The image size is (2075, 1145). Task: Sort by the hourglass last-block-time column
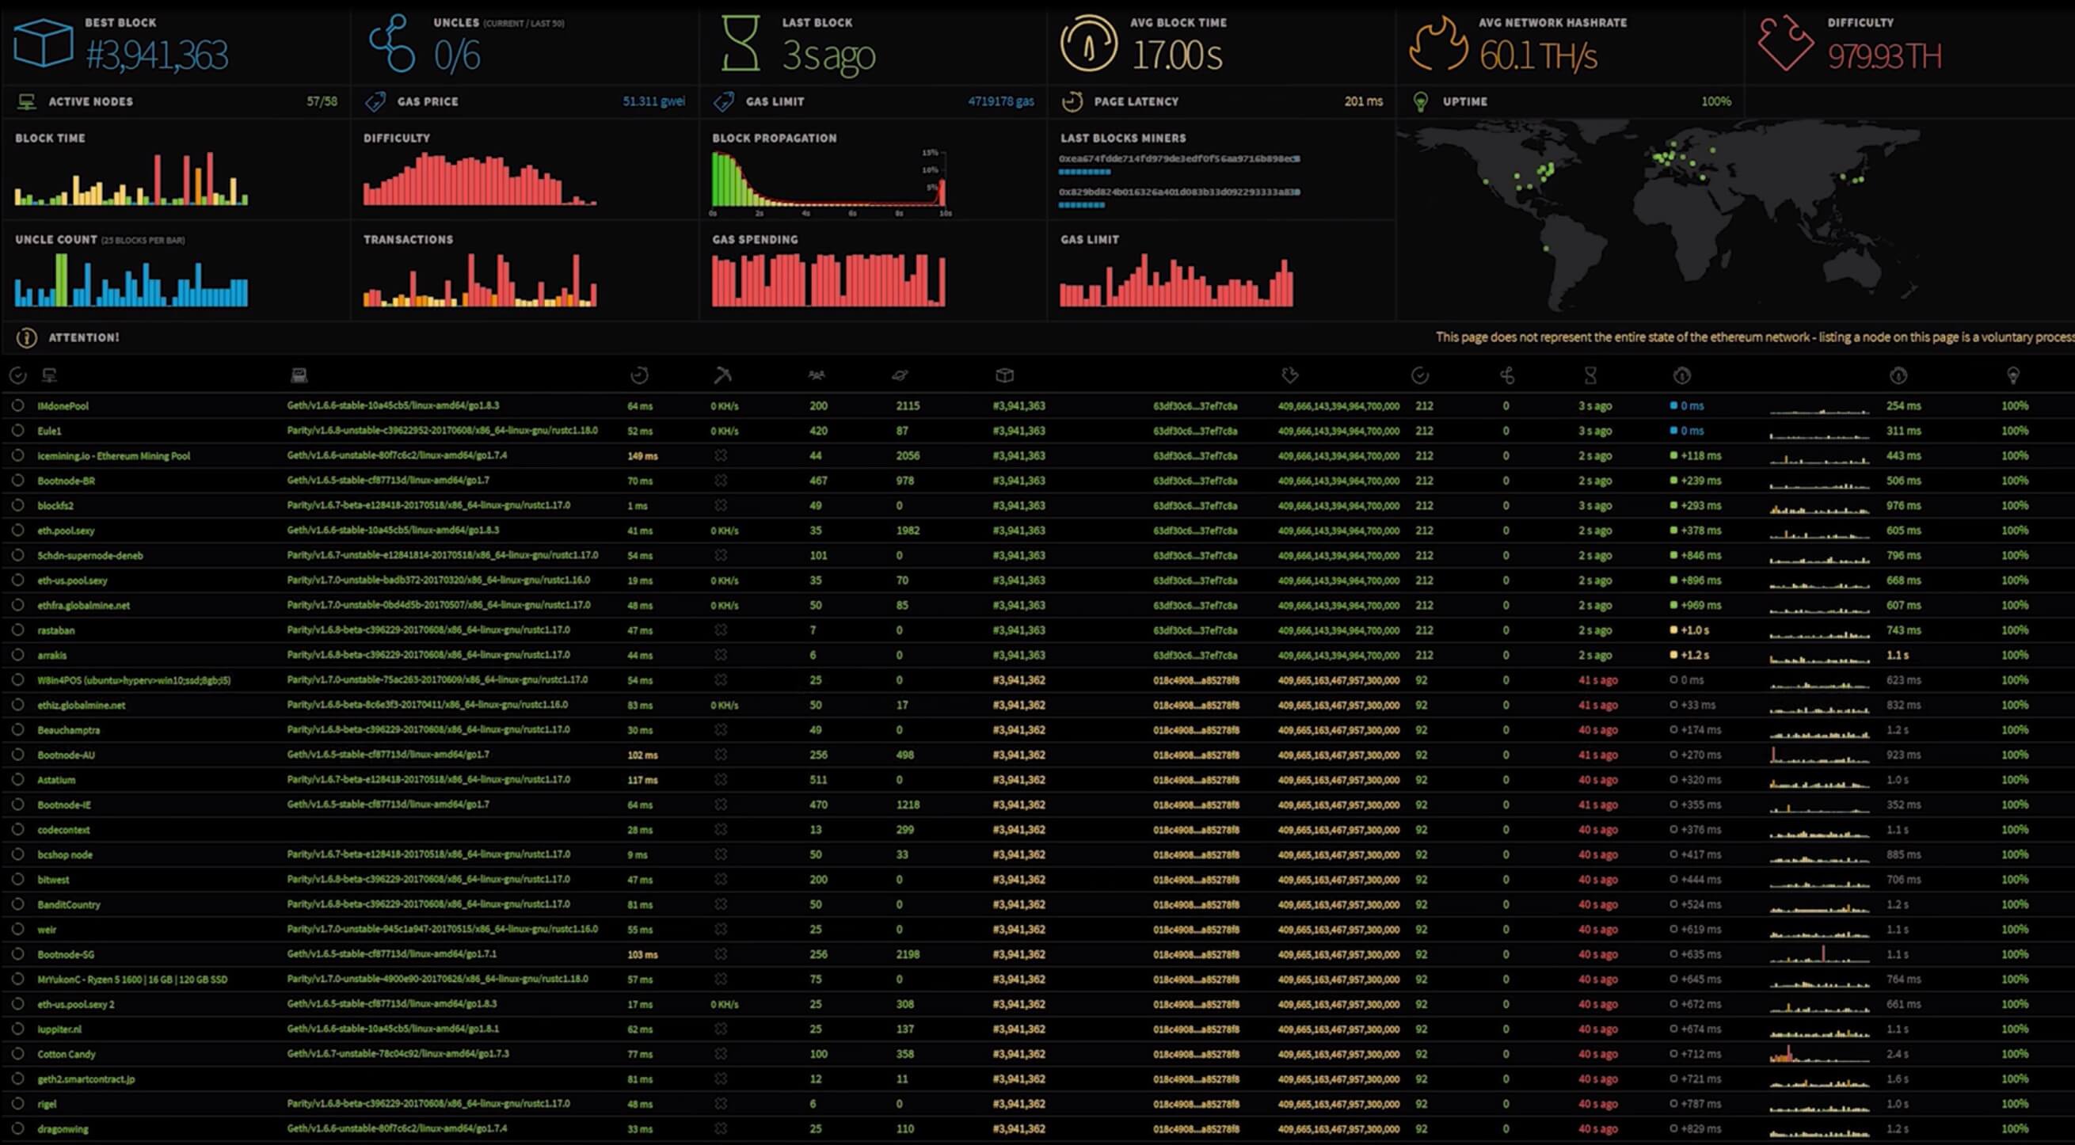[x=1590, y=375]
